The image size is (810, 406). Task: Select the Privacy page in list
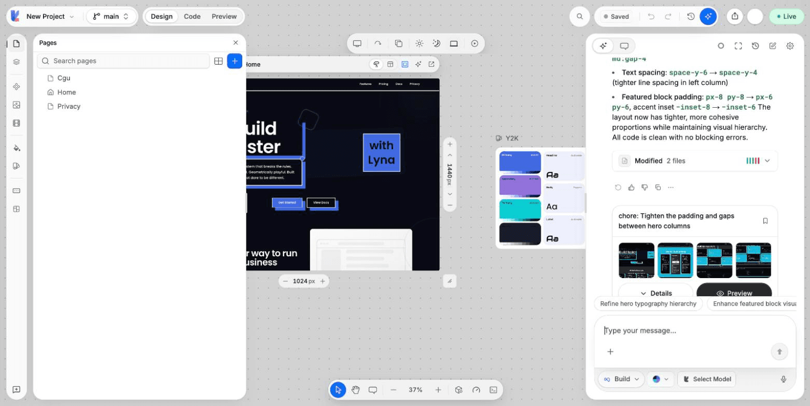point(68,106)
